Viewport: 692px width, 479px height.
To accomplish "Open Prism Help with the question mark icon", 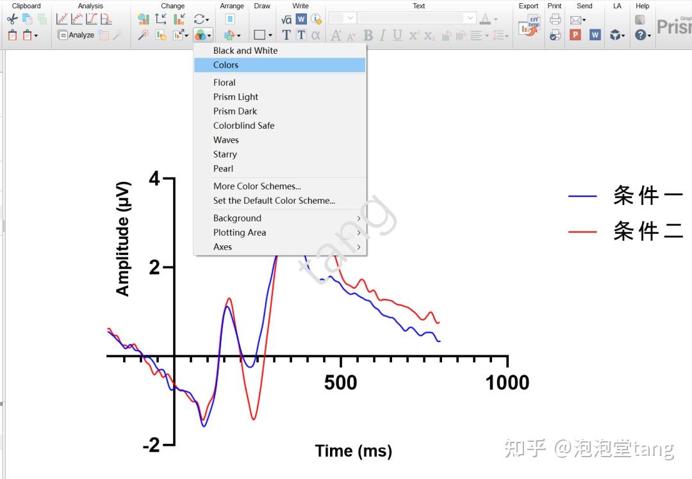I will 640,35.
